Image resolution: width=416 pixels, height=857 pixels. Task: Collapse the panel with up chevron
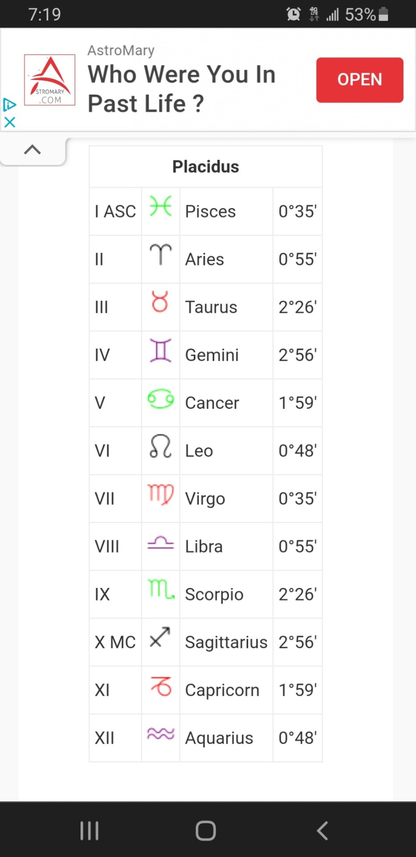(x=33, y=150)
